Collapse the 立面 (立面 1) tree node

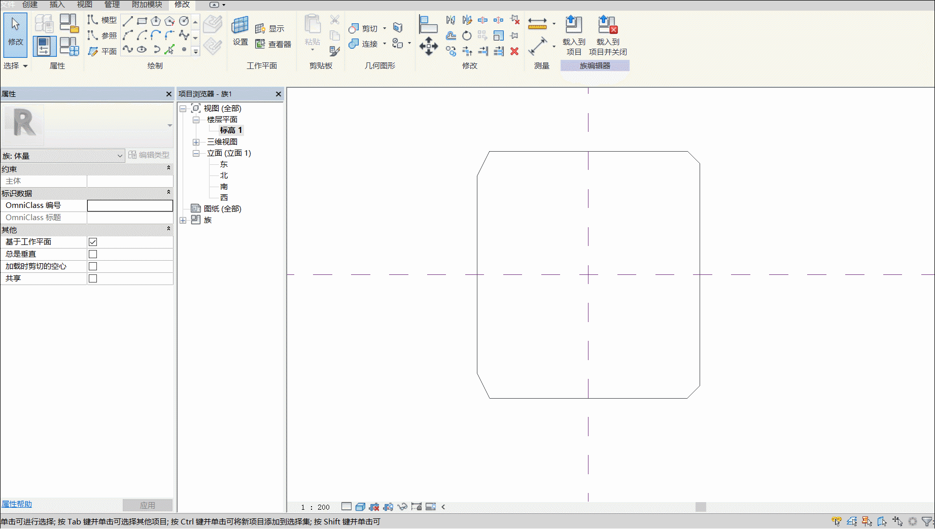196,153
